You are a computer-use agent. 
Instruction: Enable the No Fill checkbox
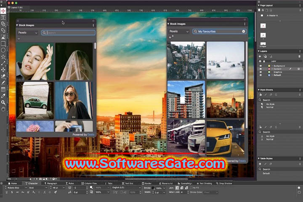point(191,188)
